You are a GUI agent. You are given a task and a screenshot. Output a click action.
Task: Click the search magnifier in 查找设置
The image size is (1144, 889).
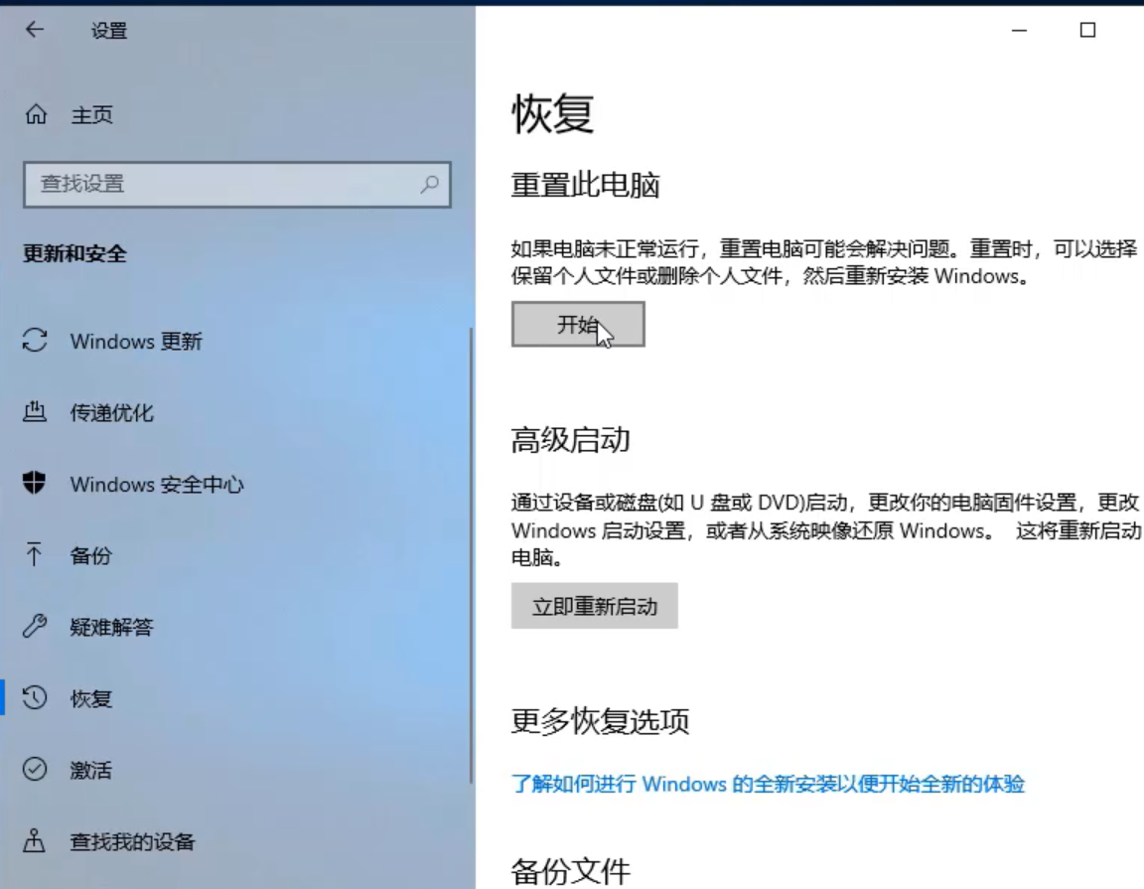point(427,186)
